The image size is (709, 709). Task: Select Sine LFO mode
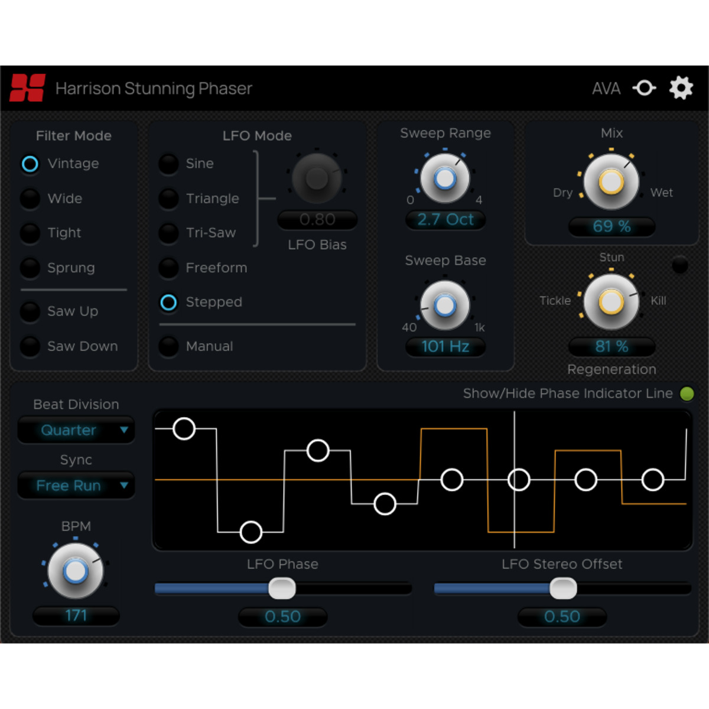[168, 164]
